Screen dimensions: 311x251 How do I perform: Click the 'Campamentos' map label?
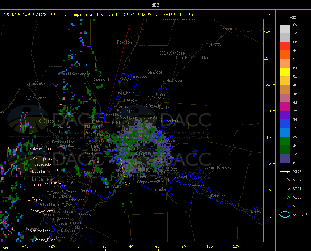[148, 182]
